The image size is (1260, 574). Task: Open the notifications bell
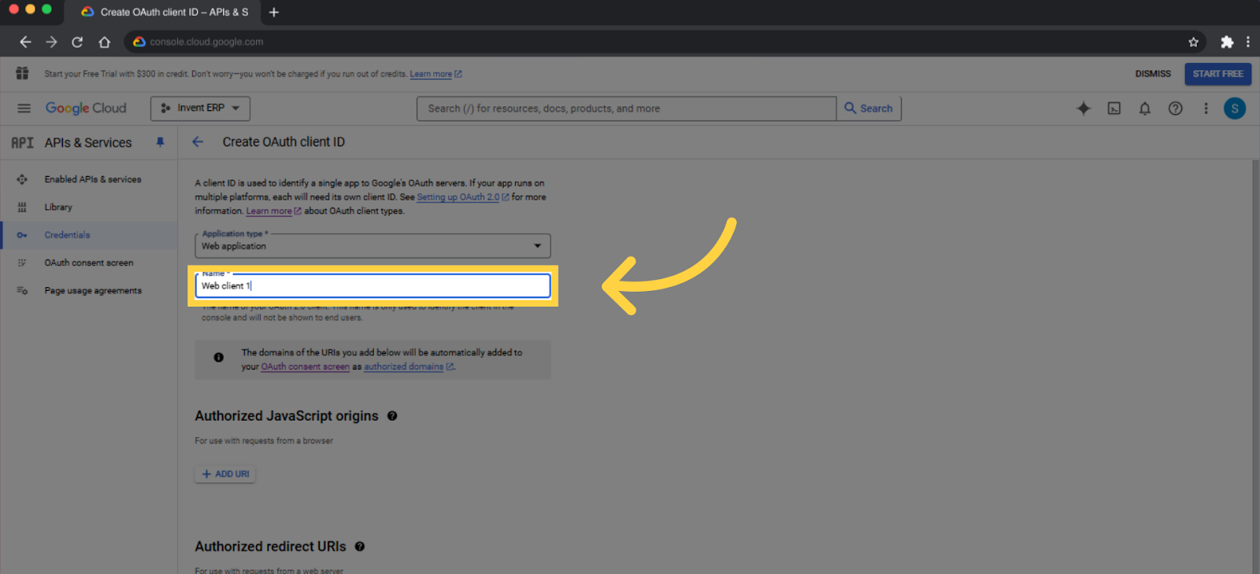(x=1145, y=109)
